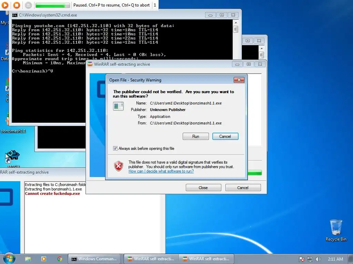Click the grey round button in recorder toolbar
Viewport: 353px width, 264px height.
click(x=28, y=5)
